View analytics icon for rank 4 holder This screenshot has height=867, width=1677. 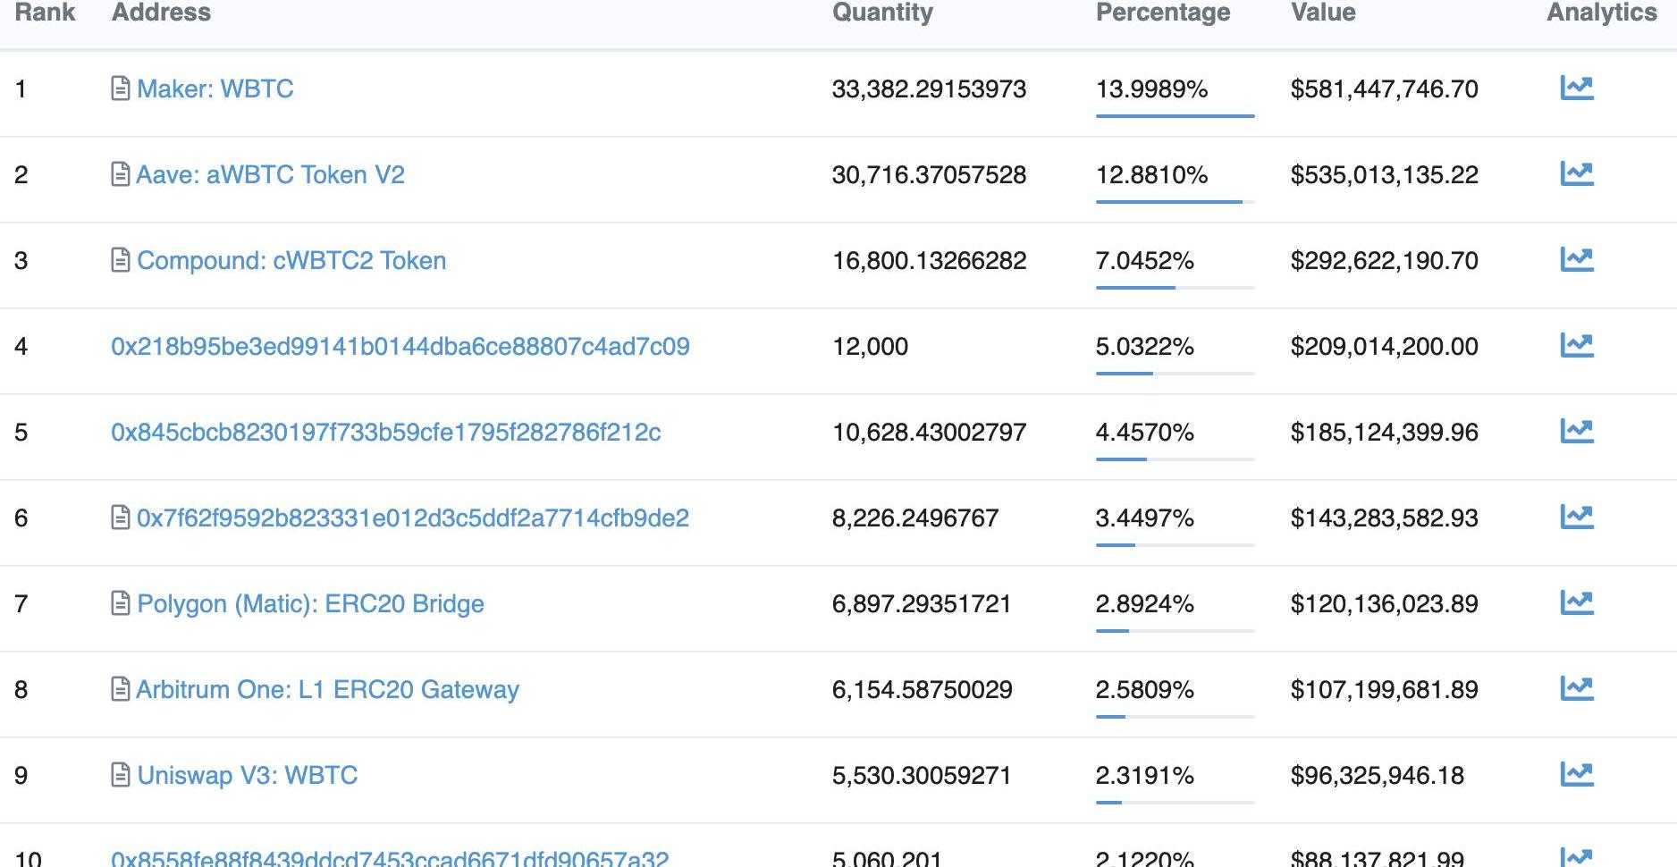1576,345
